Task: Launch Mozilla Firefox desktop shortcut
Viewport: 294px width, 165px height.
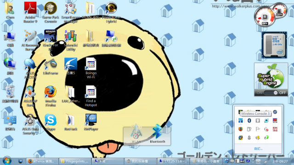Action: [x=51, y=96]
